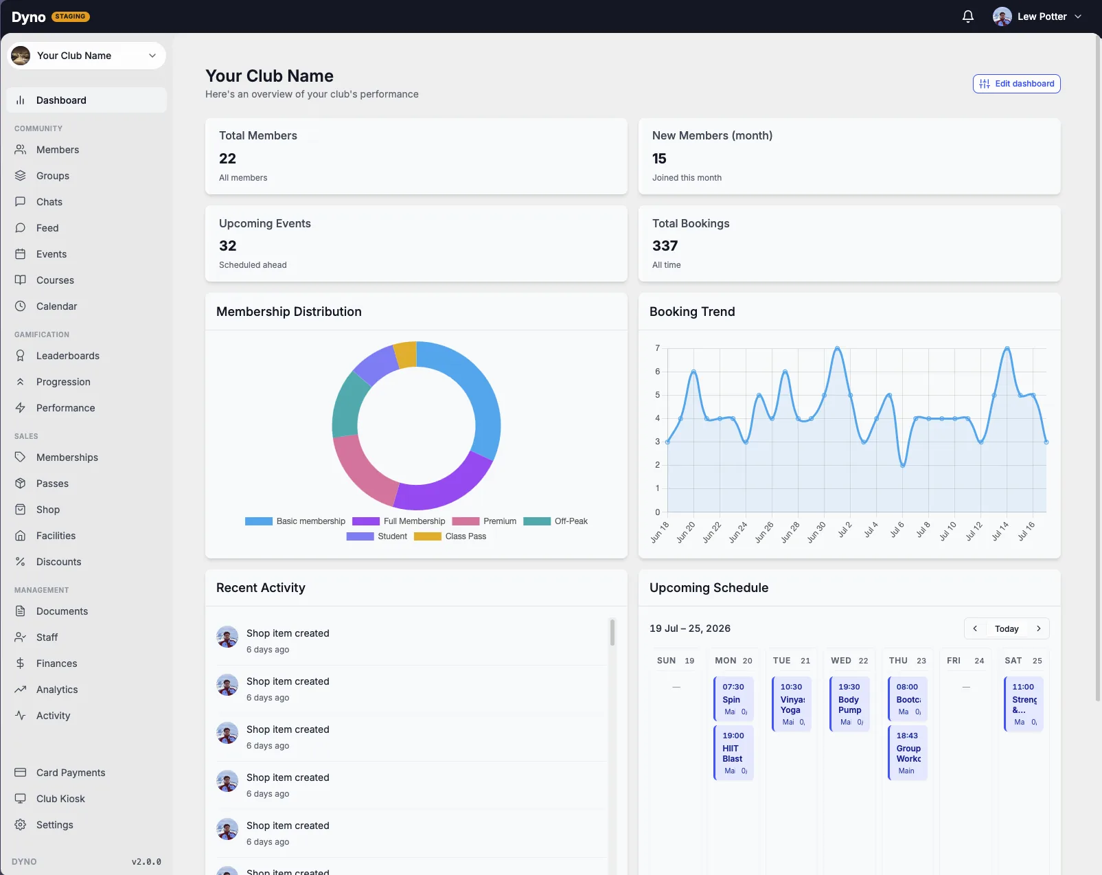
Task: Click the Shop bag icon
Action: point(21,510)
